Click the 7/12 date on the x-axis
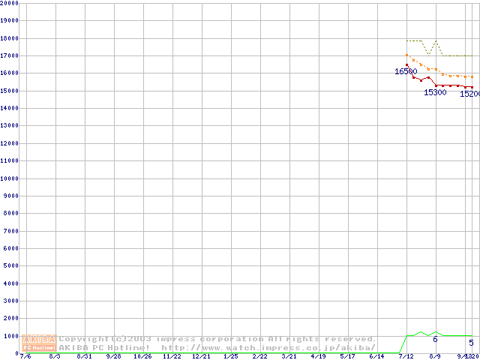Viewport: 480px width, 360px height. point(406,357)
